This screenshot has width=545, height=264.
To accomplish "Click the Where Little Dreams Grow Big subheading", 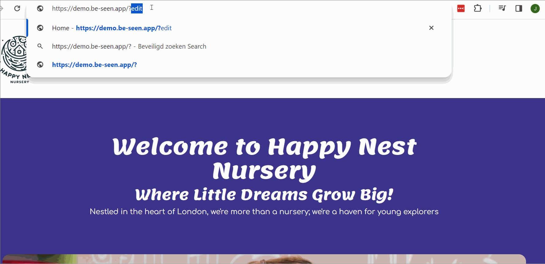I will pos(264,195).
